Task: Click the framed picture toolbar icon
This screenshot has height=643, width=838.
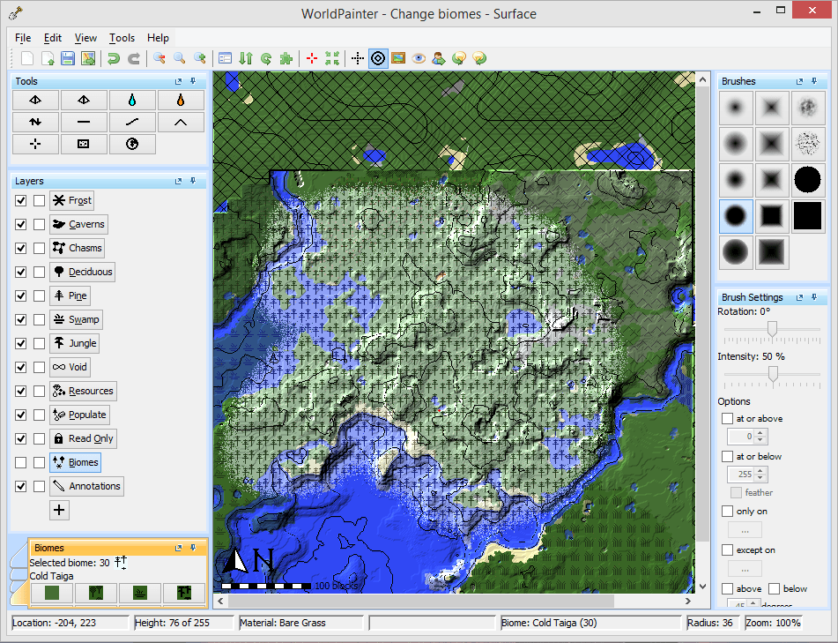Action: 398,58
